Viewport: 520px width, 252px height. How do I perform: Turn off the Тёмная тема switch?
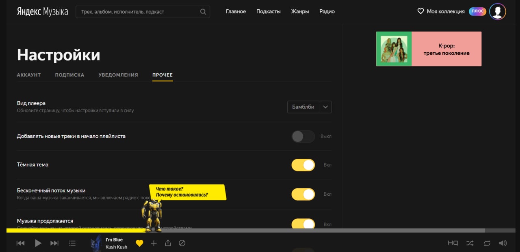click(x=303, y=165)
